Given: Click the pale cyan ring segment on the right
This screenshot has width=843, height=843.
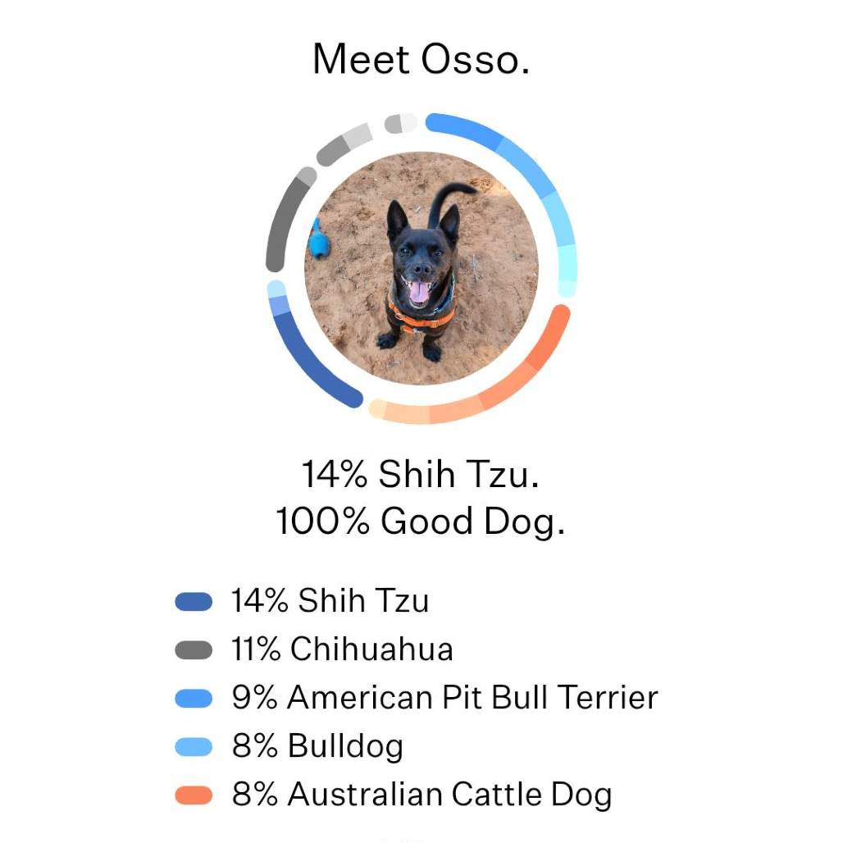Looking at the screenshot, I should pos(567,264).
